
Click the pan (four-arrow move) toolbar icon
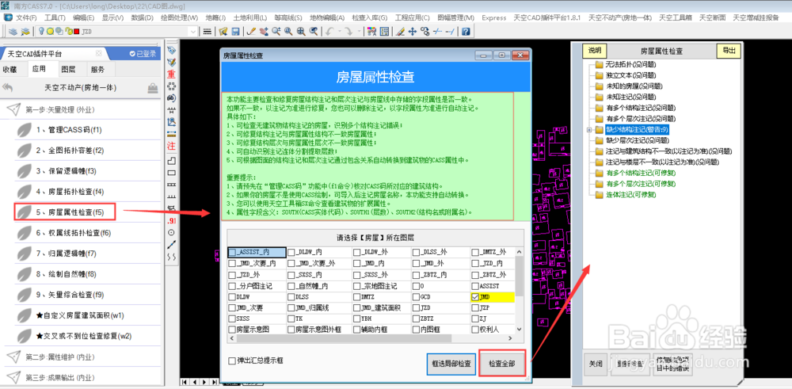coord(412,32)
